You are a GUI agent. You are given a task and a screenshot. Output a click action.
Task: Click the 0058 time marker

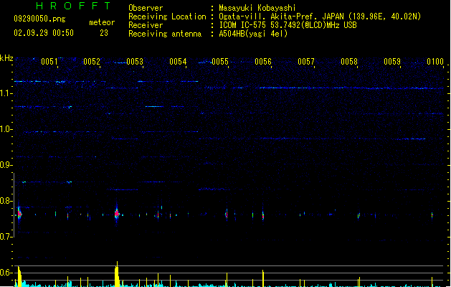click(349, 62)
